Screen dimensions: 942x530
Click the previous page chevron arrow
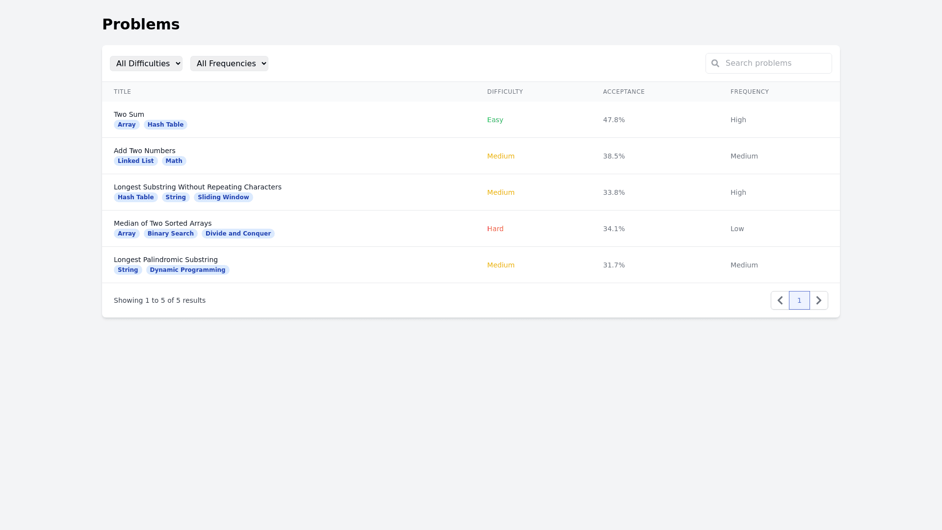tap(780, 300)
